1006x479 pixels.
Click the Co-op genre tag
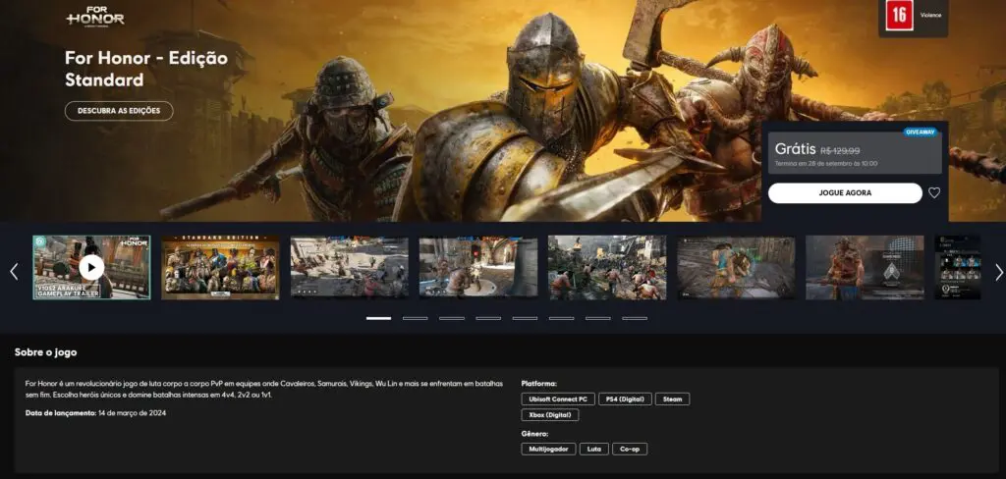point(630,449)
